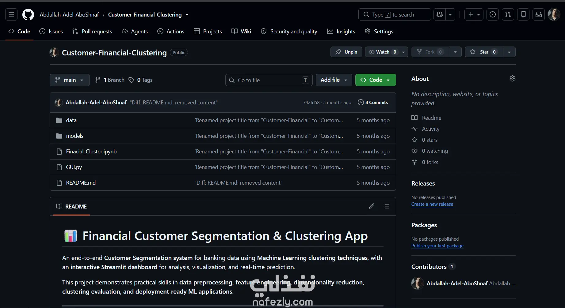565x308 pixels.
Task: Open the Watch notifications dropdown
Action: (x=387, y=52)
